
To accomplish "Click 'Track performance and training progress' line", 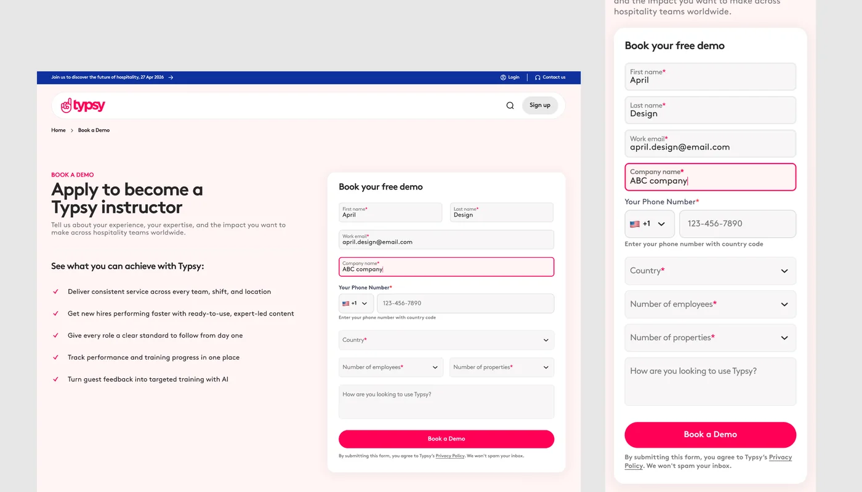I will pos(153,357).
